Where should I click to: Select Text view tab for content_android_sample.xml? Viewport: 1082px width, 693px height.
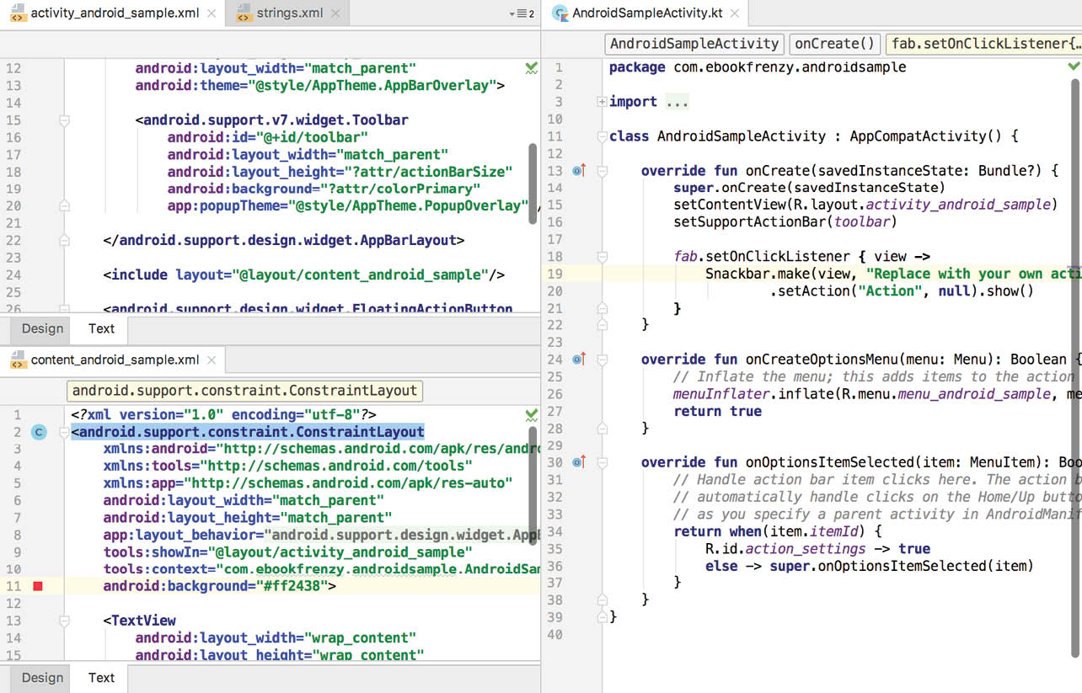pyautogui.click(x=101, y=678)
